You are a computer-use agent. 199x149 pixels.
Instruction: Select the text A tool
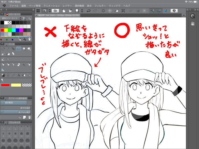[19, 75]
